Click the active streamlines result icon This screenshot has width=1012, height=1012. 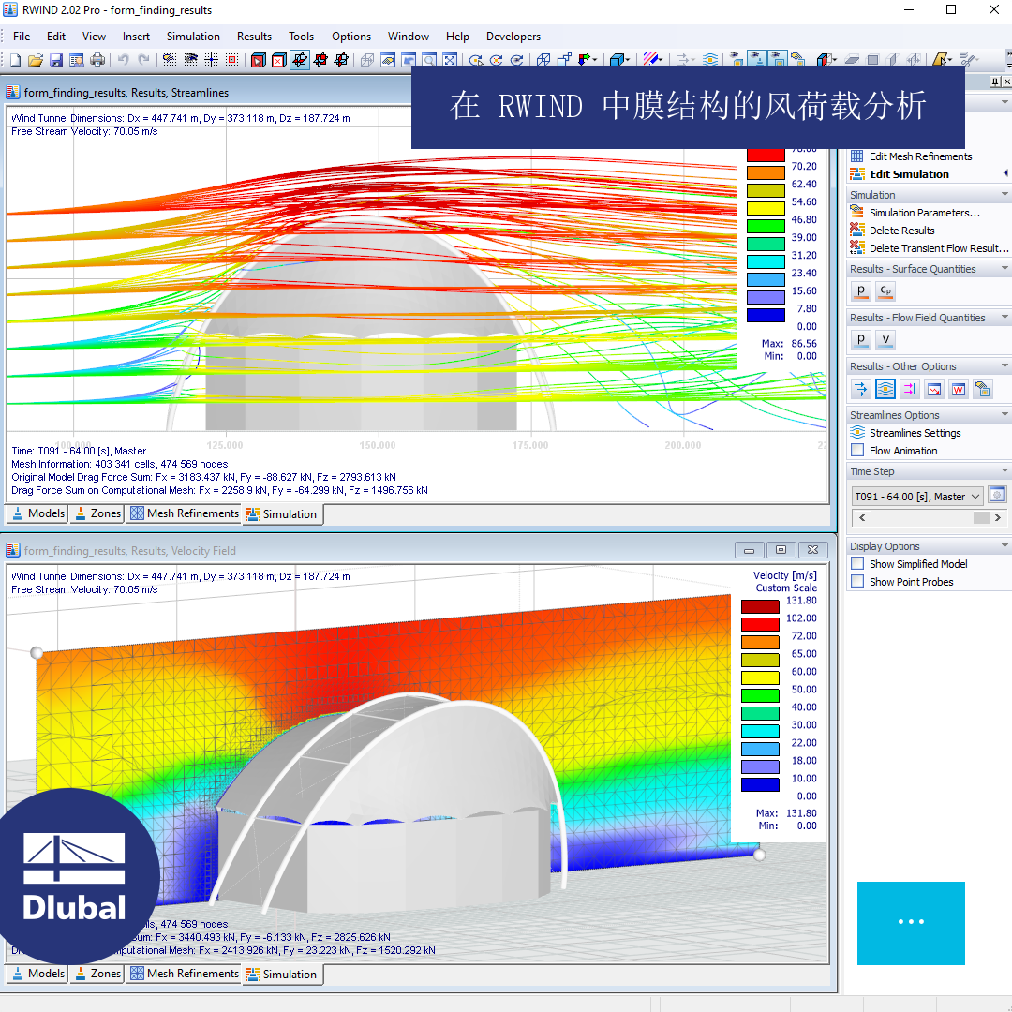coord(885,389)
